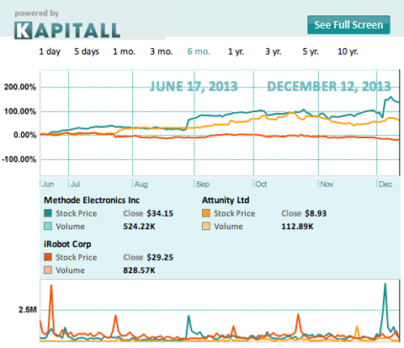The height and width of the screenshot is (348, 404).
Task: Click Methode close price $34.15
Action: (160, 213)
